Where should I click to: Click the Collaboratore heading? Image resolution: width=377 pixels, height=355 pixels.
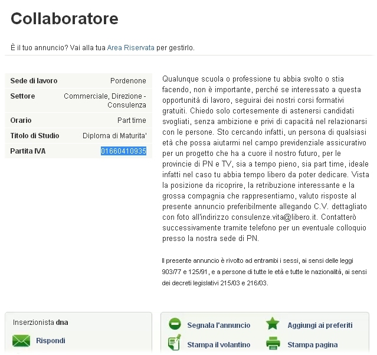[64, 19]
